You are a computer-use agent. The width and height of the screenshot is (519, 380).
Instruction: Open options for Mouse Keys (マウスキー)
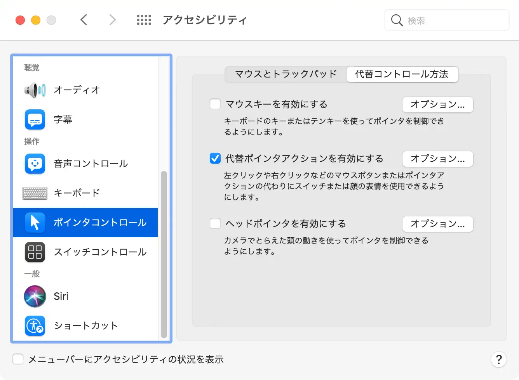437,105
